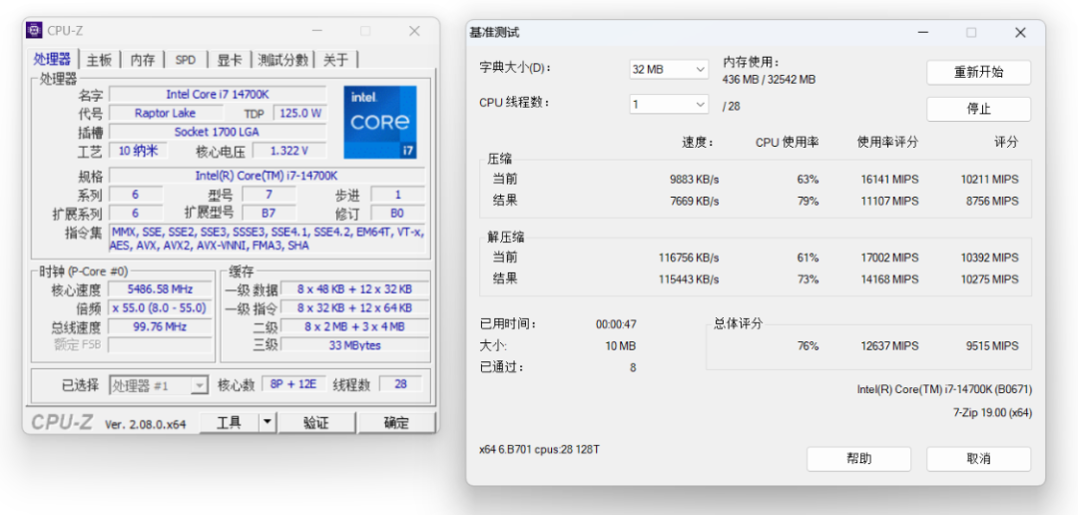Switch to the 主板 tab in CPU-Z

(99, 60)
